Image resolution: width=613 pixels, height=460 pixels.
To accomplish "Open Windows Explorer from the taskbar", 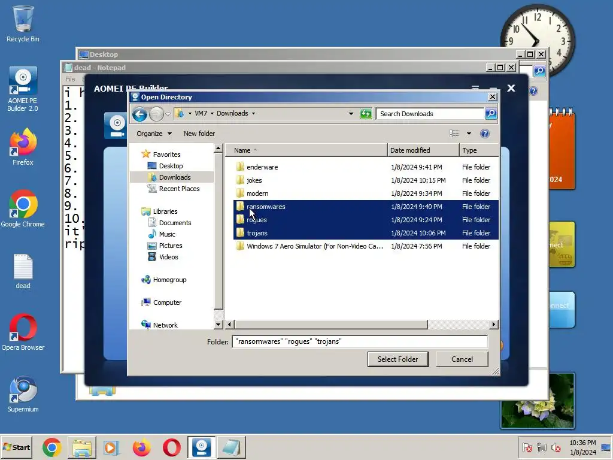I will tap(81, 447).
